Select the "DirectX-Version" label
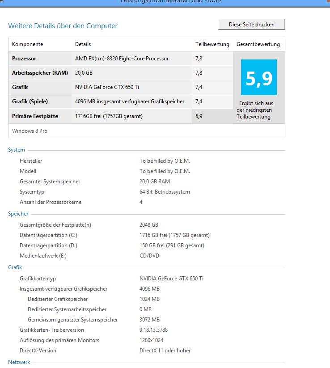 point(38,351)
